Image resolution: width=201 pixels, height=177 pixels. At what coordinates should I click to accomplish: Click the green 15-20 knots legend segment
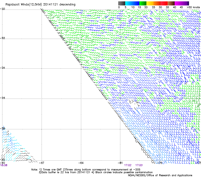coord(143,3)
